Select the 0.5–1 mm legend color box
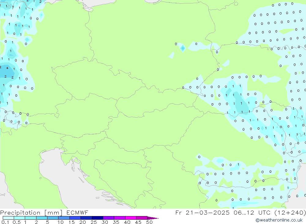The height and width of the screenshot is (224, 306). [x=19, y=218]
